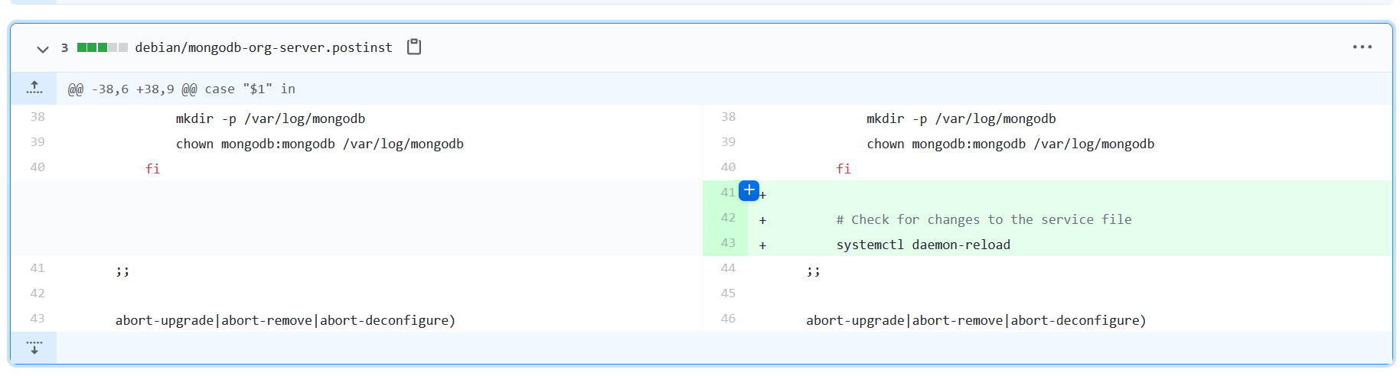This screenshot has height=376, width=1400.
Task: Click the left-side ";;" on line 41
Action: (122, 271)
